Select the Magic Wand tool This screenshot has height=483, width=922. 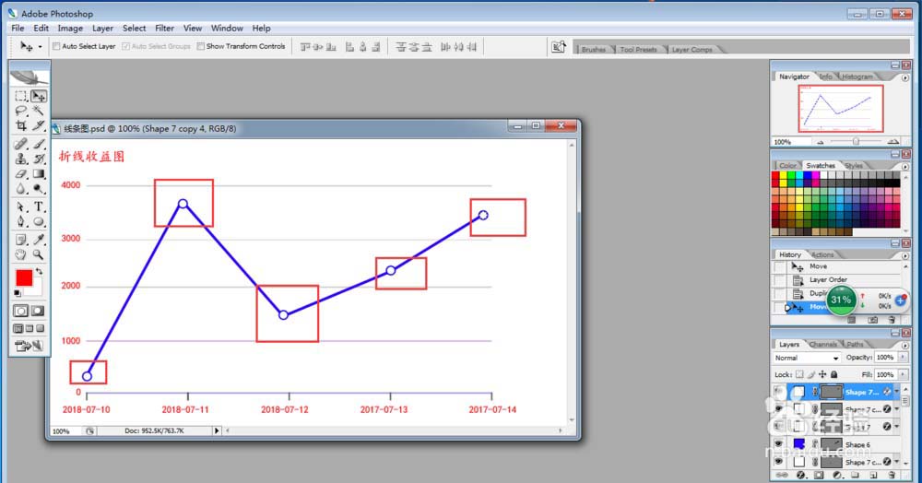39,111
